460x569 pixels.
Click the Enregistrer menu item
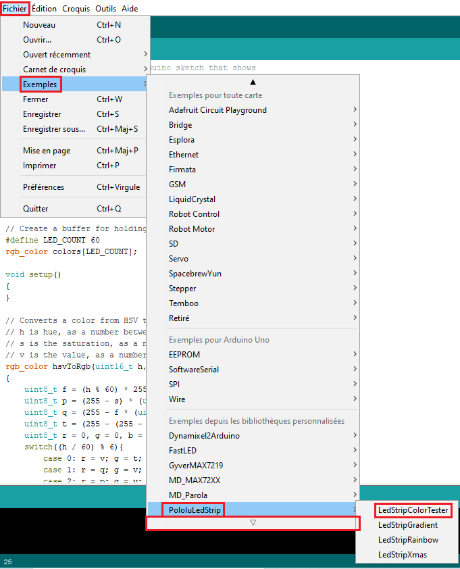click(75, 114)
